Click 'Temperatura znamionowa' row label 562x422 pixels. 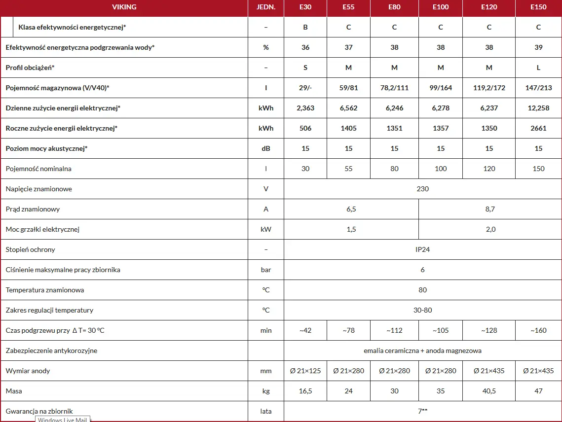click(45, 290)
